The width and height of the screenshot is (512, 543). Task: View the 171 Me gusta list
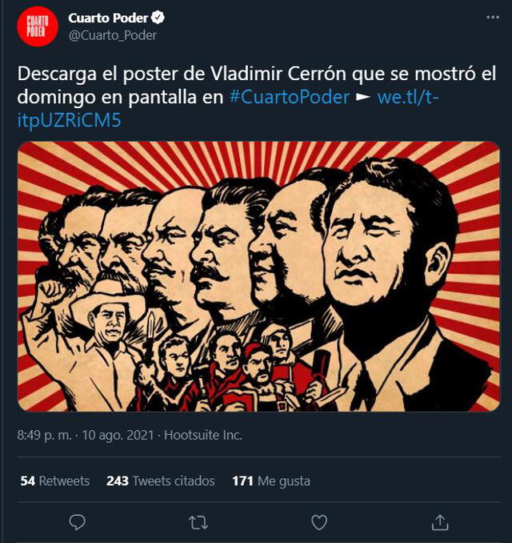271,481
